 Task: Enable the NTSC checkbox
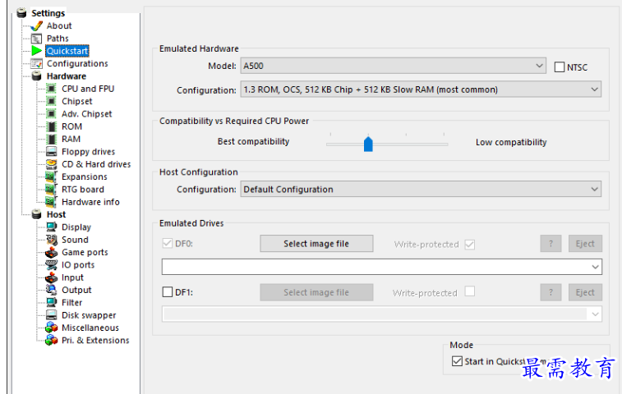pos(560,67)
